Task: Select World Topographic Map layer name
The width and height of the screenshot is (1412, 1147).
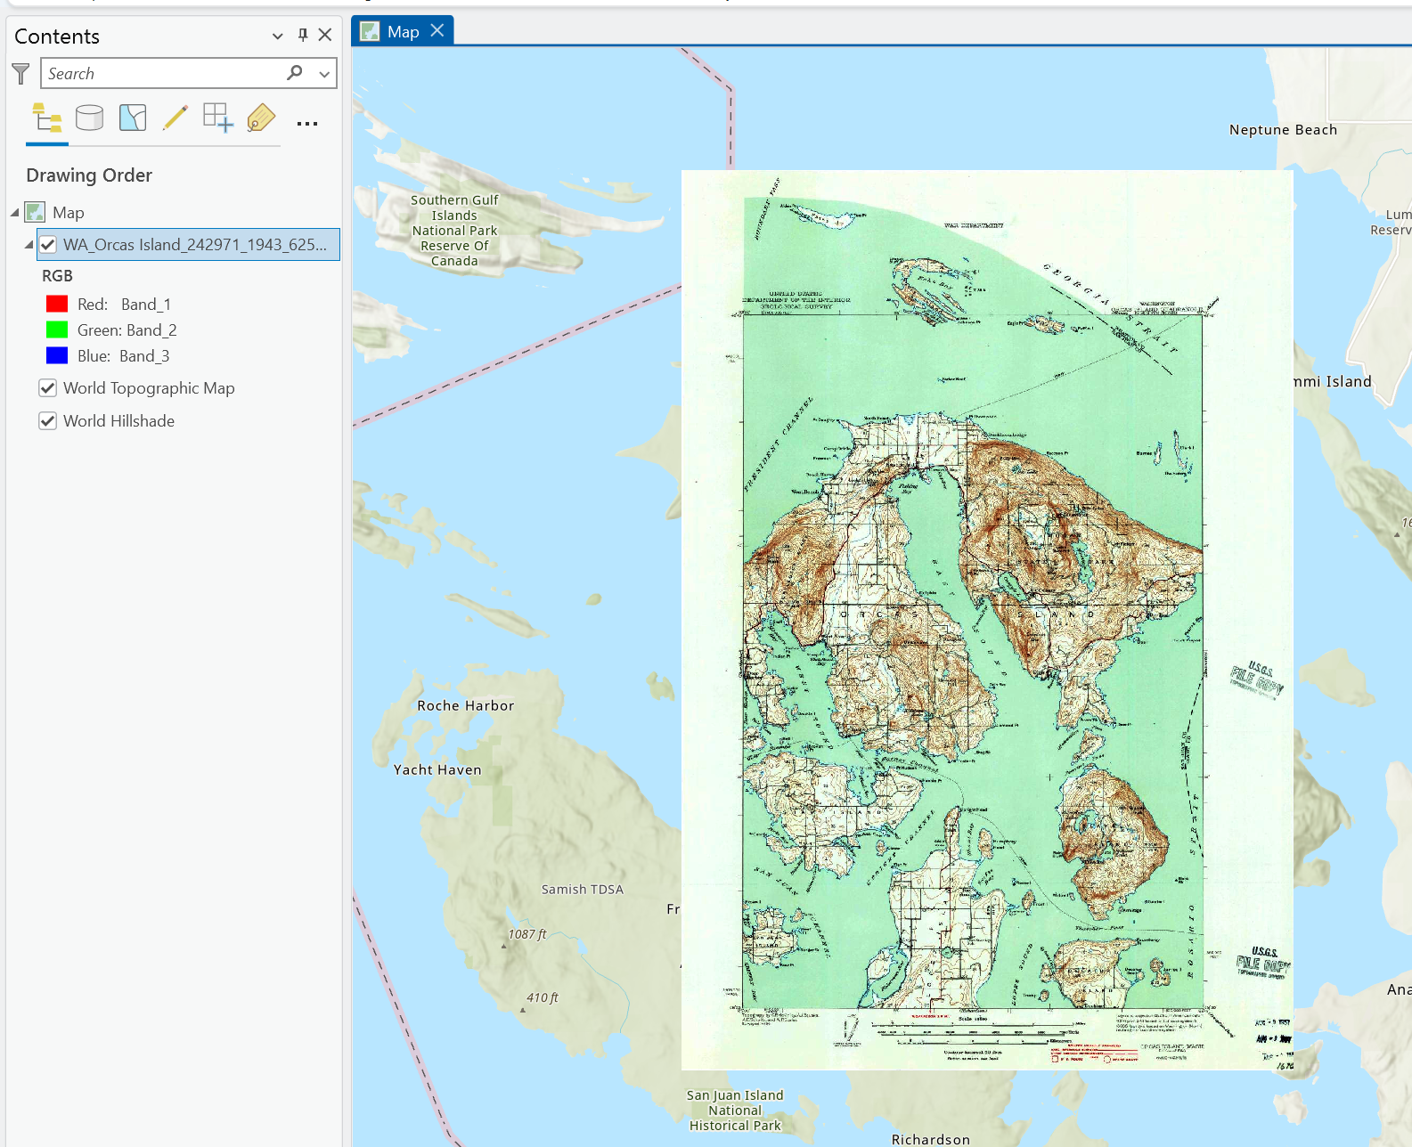Action: click(149, 388)
